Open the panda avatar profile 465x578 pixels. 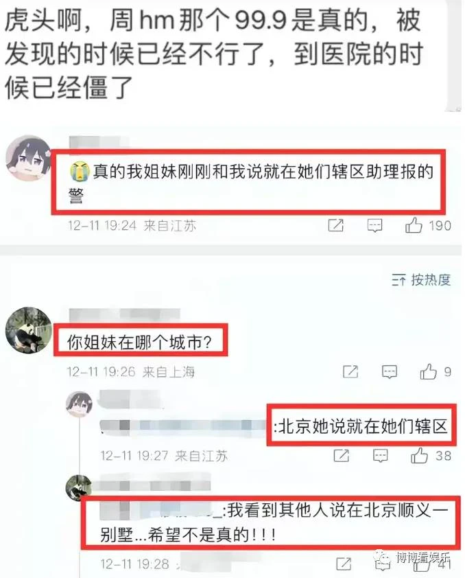(x=28, y=330)
